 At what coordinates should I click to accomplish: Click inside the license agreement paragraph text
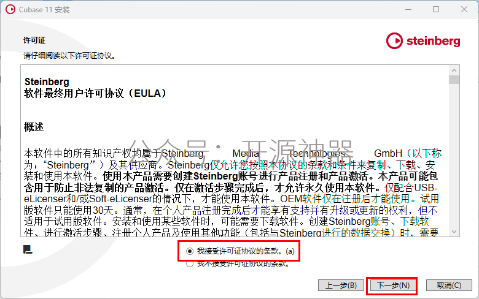232,193
